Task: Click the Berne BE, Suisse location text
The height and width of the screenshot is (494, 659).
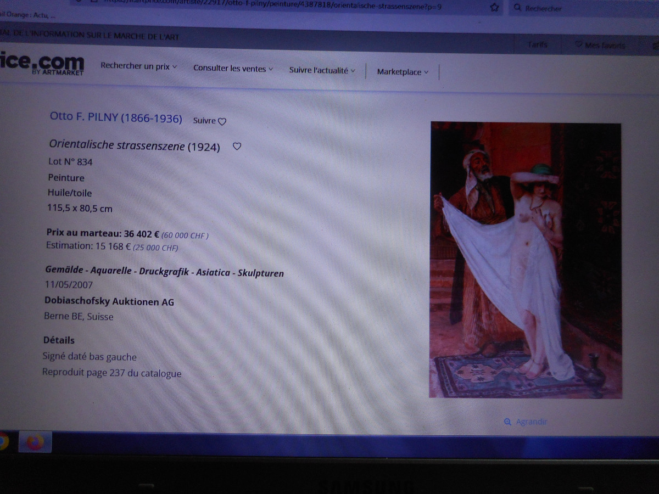Action: click(x=79, y=317)
